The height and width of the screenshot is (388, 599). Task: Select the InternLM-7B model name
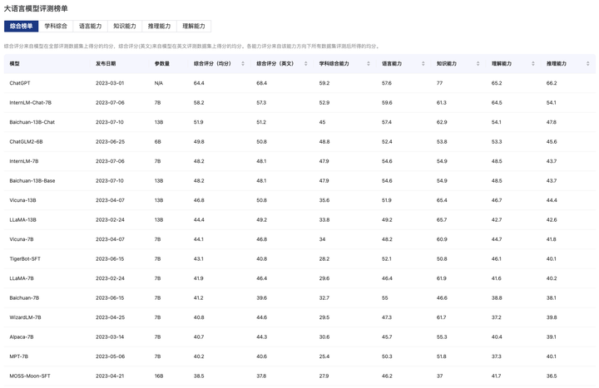[x=23, y=161]
